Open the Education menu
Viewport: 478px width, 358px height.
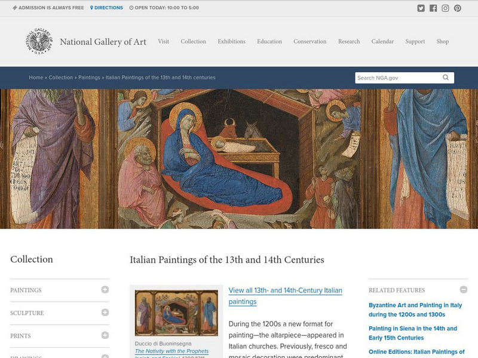tap(269, 41)
